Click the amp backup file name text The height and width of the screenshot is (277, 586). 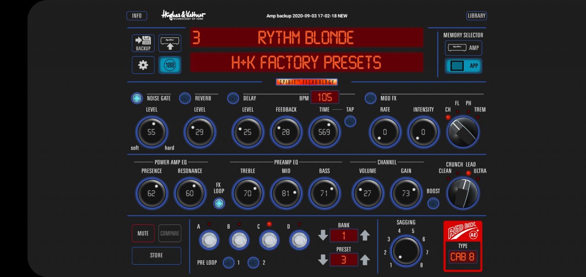click(x=307, y=16)
